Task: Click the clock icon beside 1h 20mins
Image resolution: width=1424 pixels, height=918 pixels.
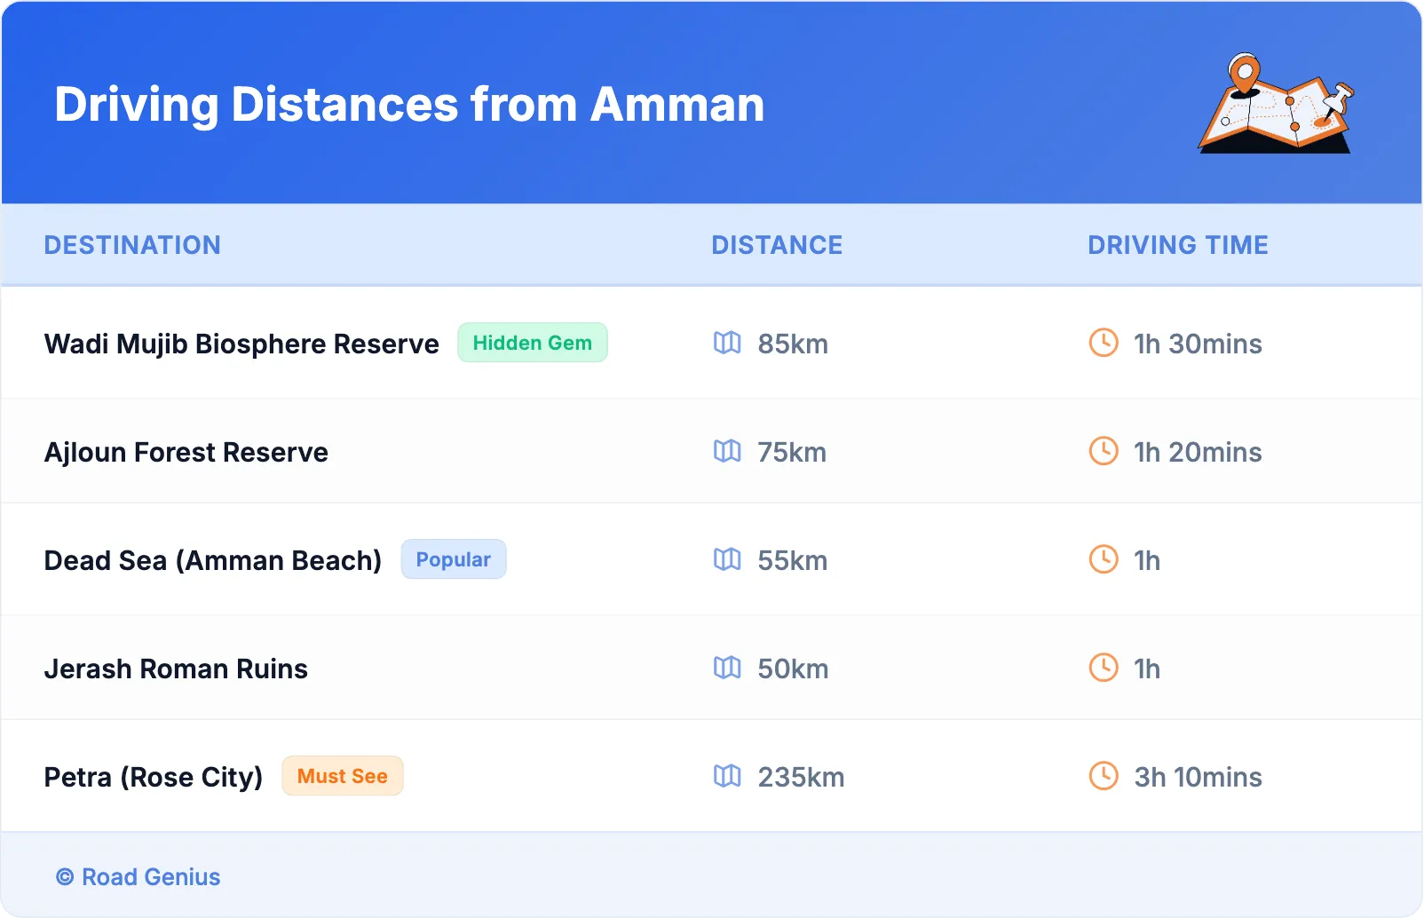Action: click(1104, 451)
